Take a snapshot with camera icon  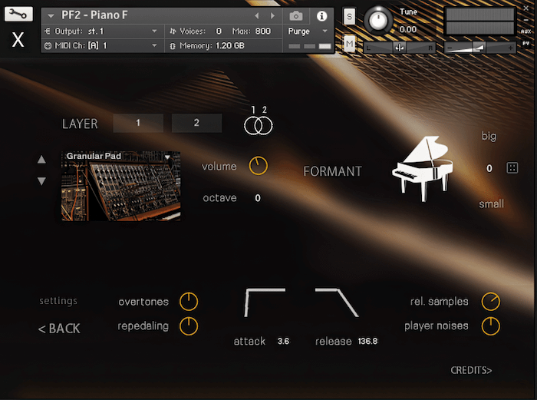click(x=296, y=16)
